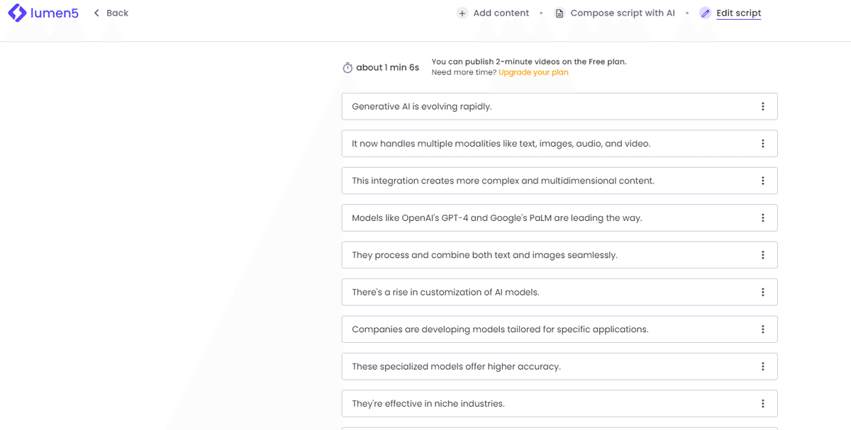Image resolution: width=851 pixels, height=430 pixels.
Task: Expand options for 'They process and combine' line
Action: click(763, 255)
